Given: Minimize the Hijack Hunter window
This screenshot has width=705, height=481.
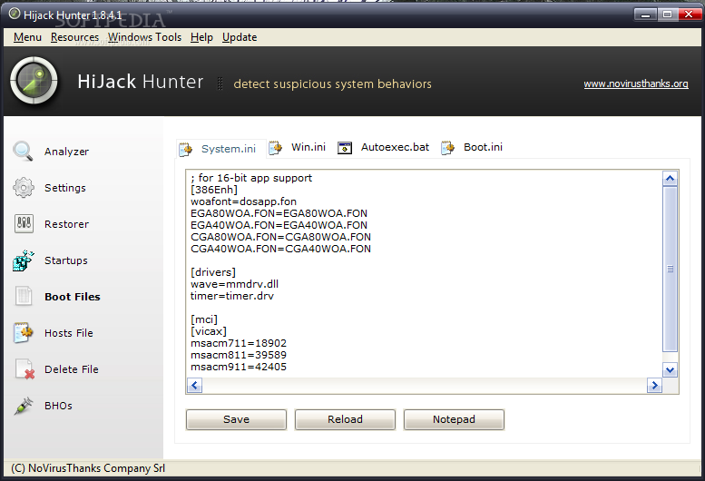Looking at the screenshot, I should [x=645, y=15].
